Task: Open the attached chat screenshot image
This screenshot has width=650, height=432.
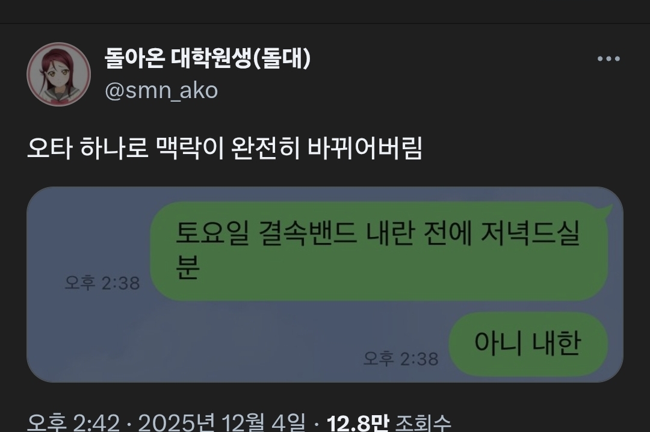Action: point(325,285)
